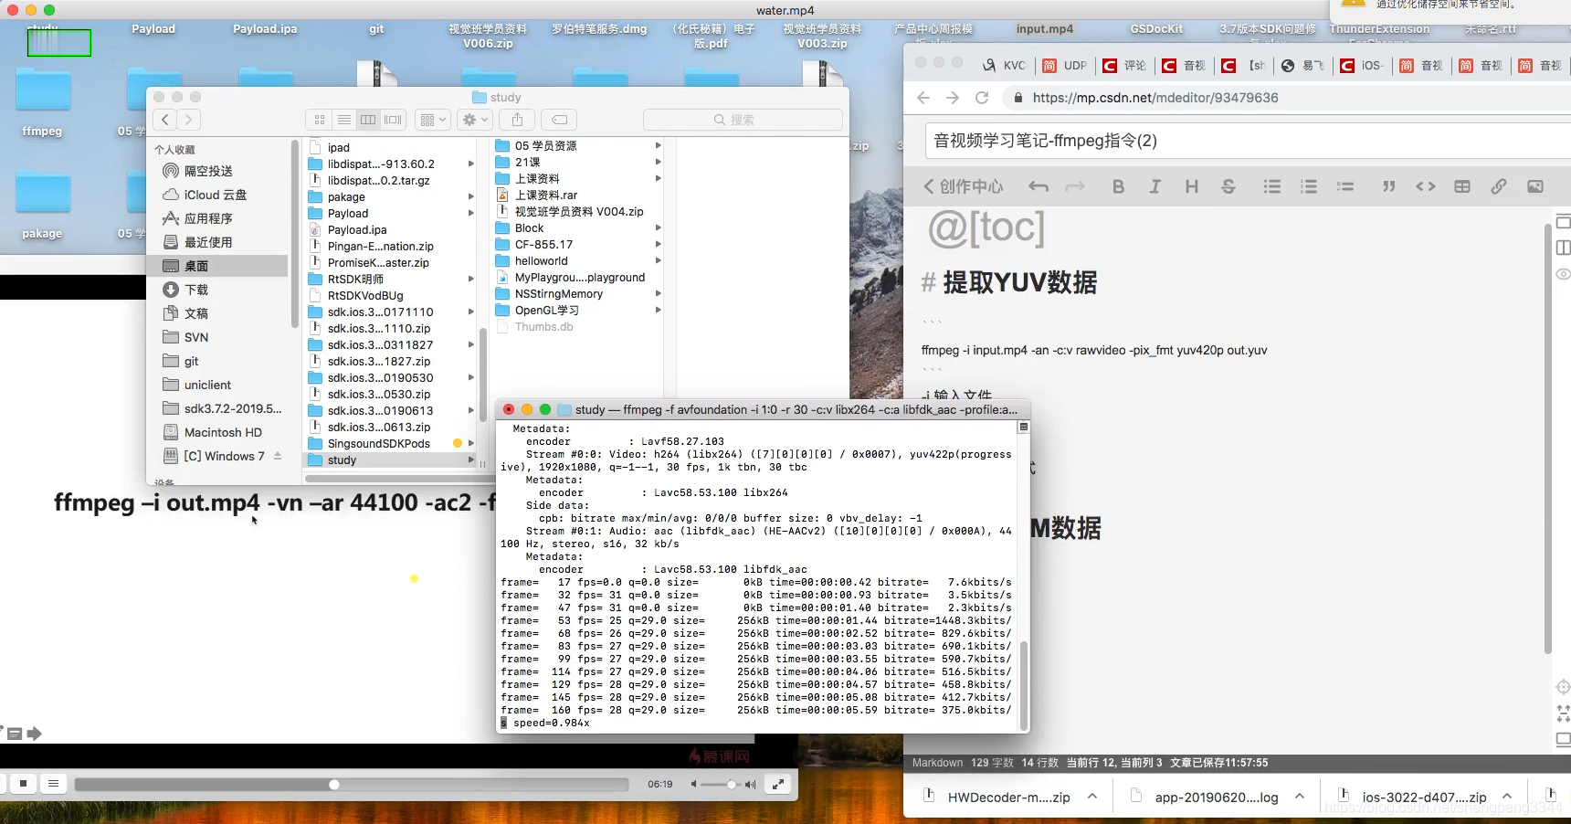Screen dimensions: 1571x824
Task: Switch to the KVC browser tab
Action: click(1004, 65)
